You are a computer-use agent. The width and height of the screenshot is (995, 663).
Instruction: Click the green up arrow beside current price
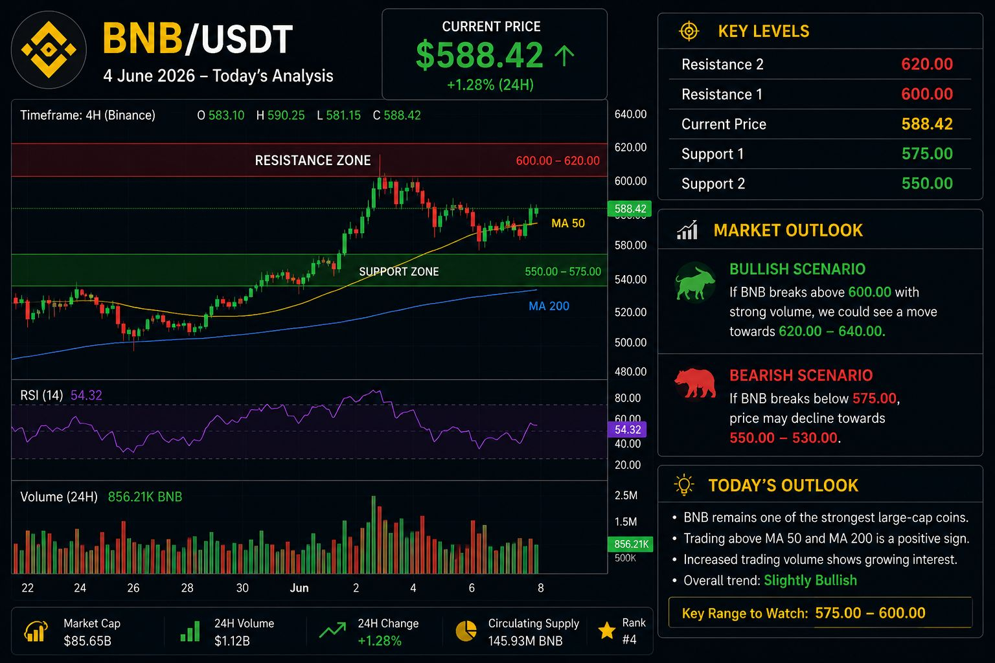click(x=564, y=56)
